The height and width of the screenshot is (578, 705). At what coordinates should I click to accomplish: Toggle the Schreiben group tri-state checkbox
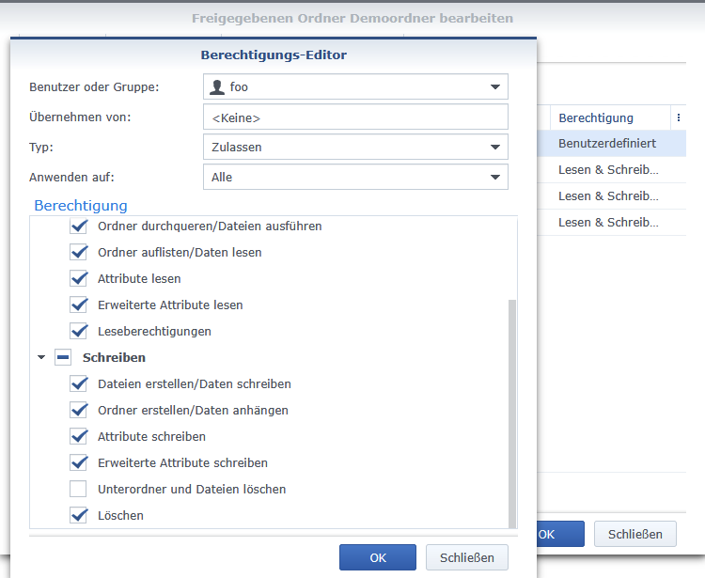point(63,358)
